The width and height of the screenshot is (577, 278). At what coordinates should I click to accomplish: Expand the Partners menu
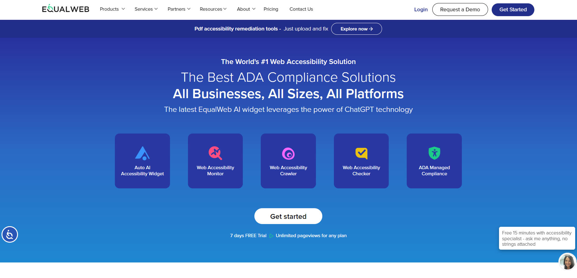179,9
